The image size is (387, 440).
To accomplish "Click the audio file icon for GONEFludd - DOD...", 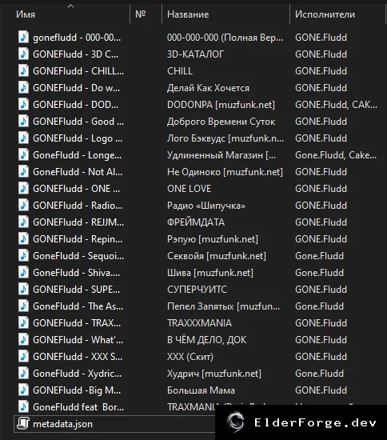I will click(x=23, y=104).
